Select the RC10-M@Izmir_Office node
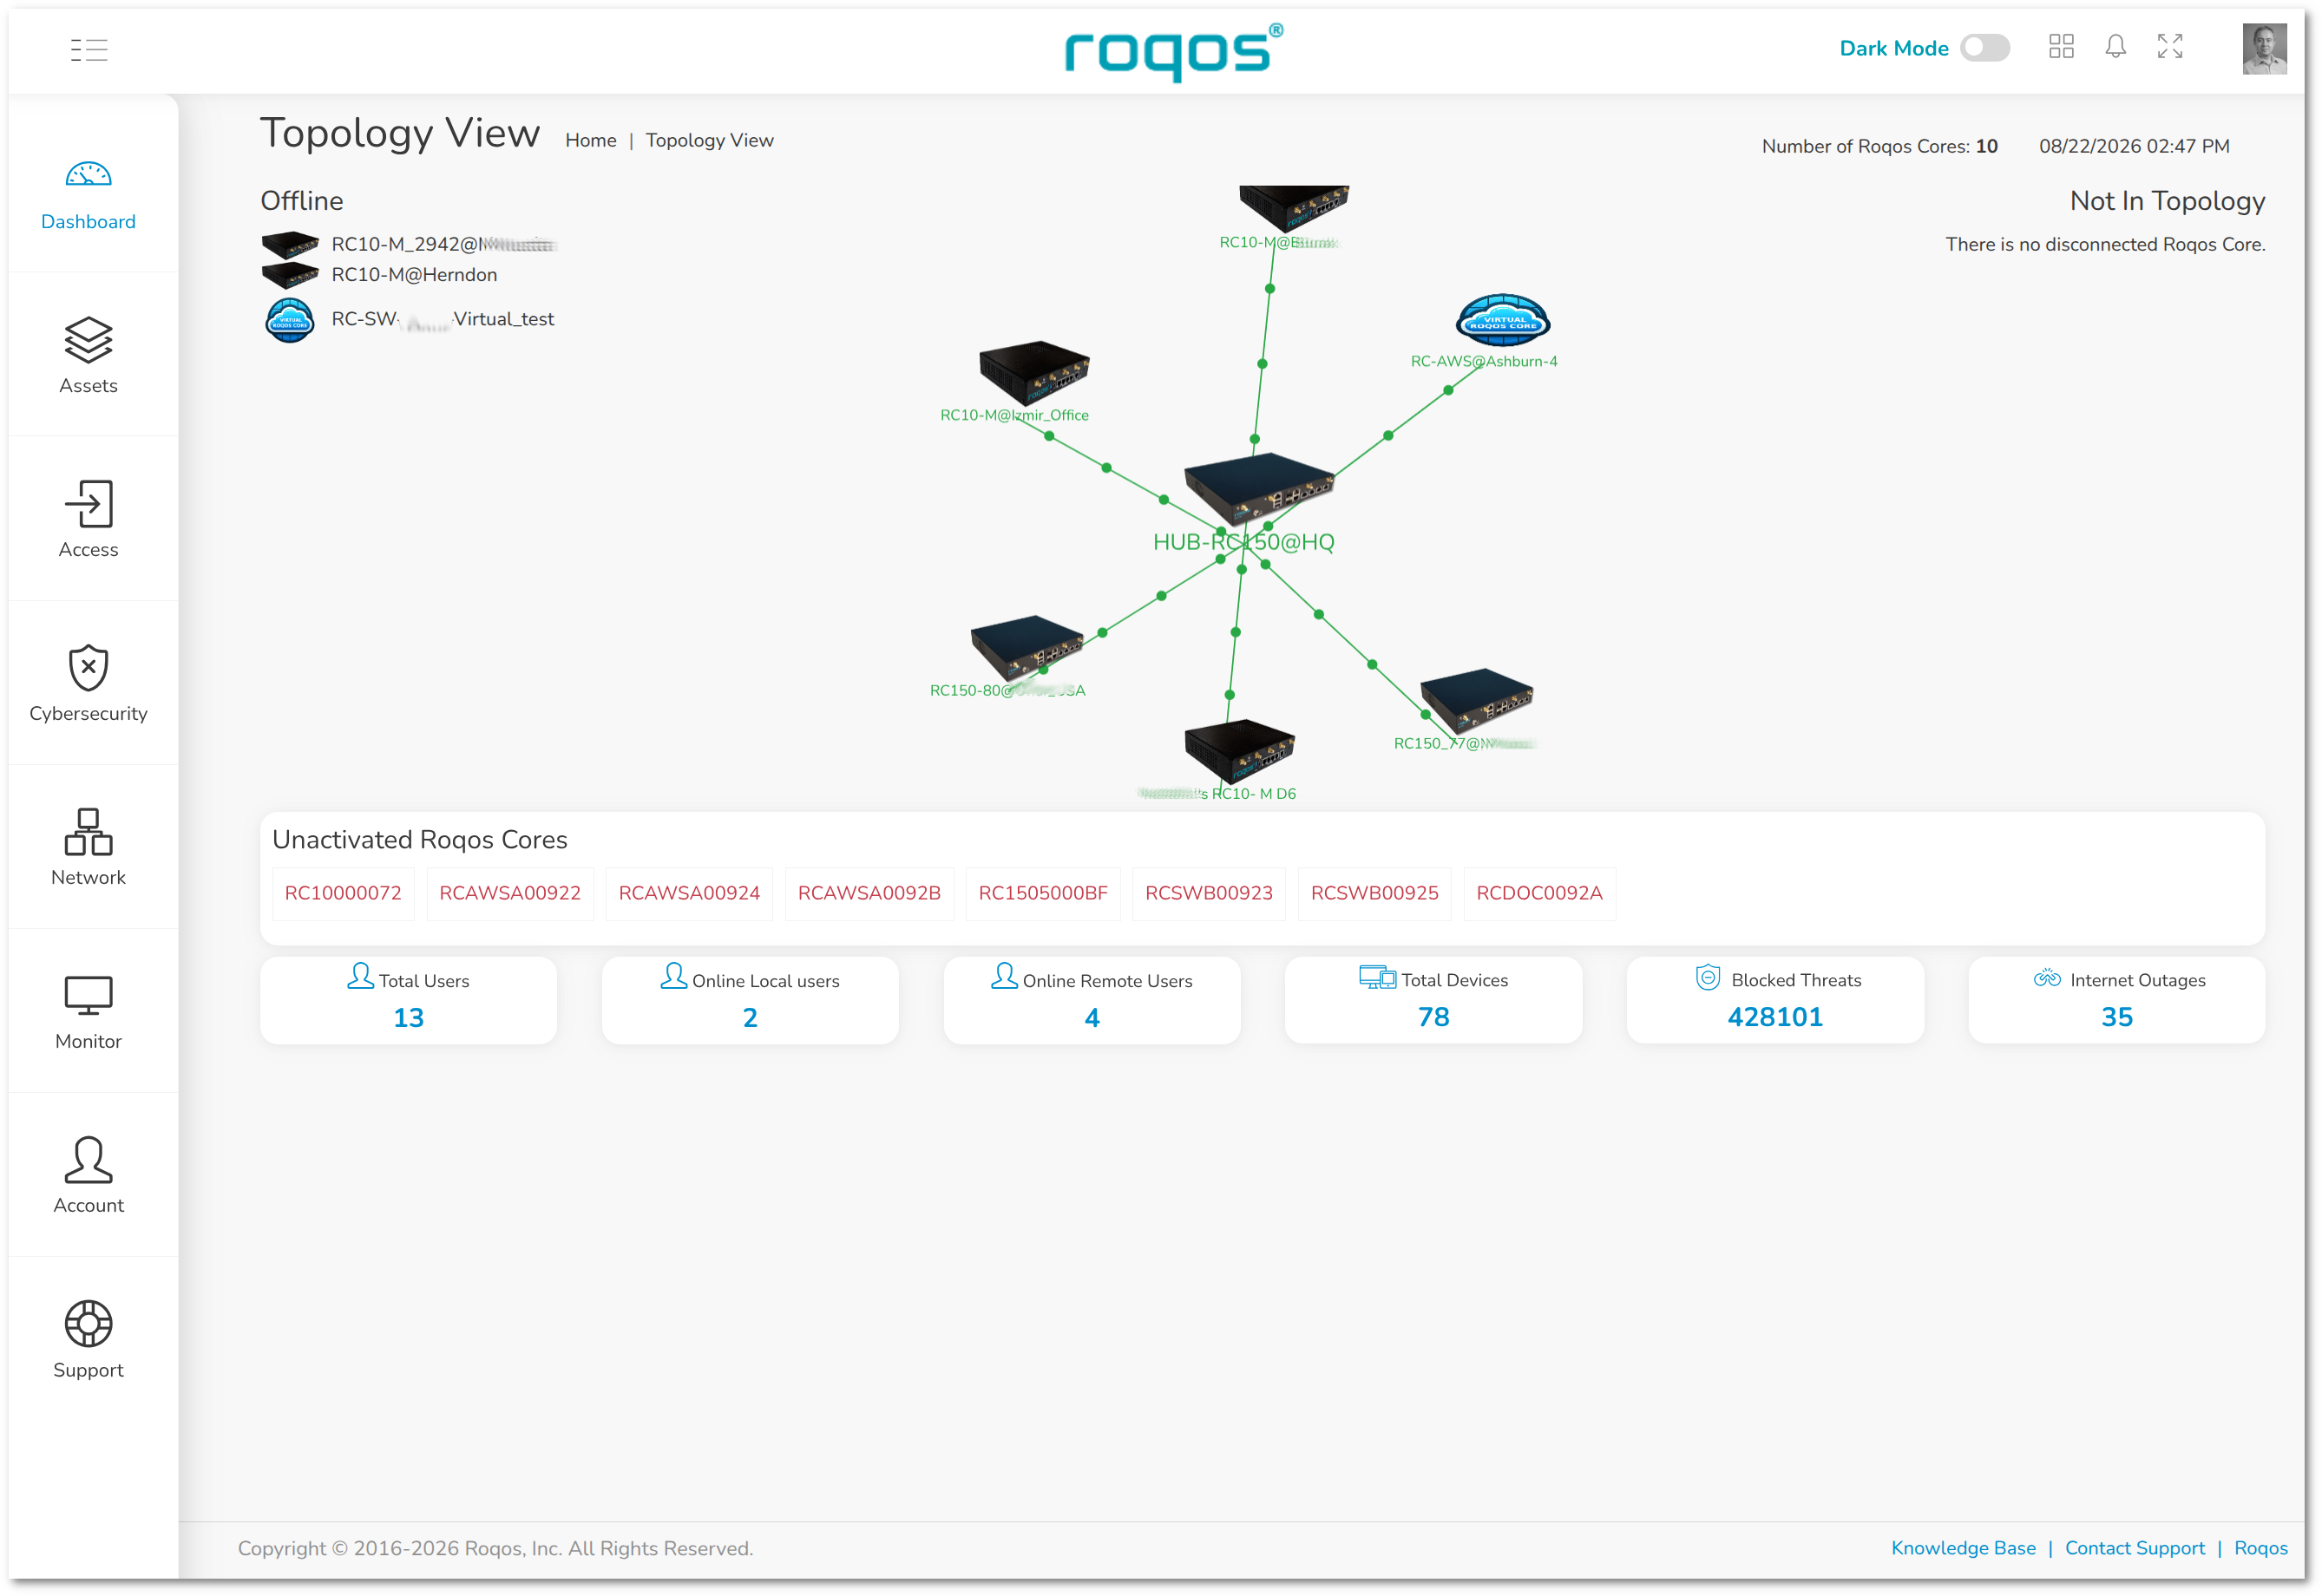Image resolution: width=2322 pixels, height=1596 pixels. coord(1033,371)
